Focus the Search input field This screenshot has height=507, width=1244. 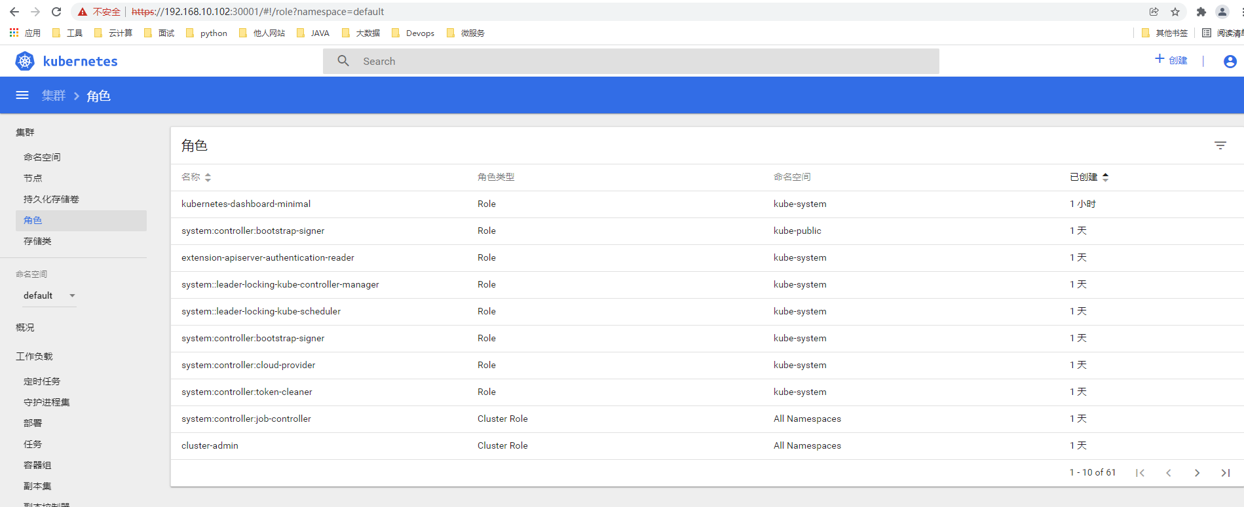coord(631,61)
